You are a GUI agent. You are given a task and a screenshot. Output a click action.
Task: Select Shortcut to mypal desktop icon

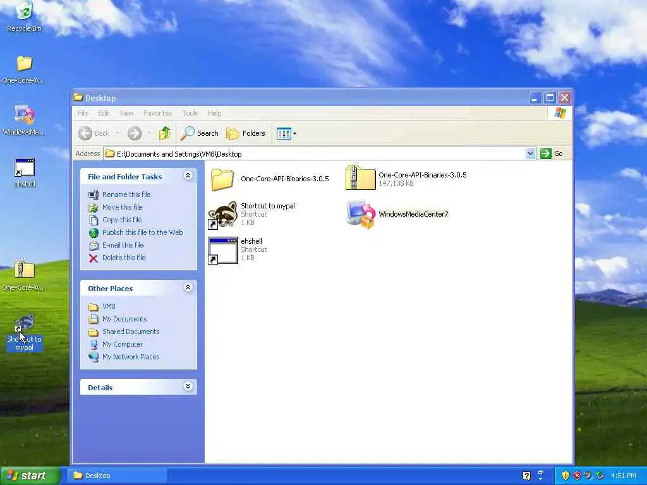coord(25,333)
